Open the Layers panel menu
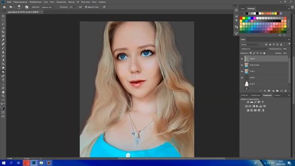The height and width of the screenshot is (166, 295). tap(289, 40)
